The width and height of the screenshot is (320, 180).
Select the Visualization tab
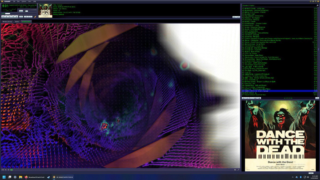(x=26, y=21)
